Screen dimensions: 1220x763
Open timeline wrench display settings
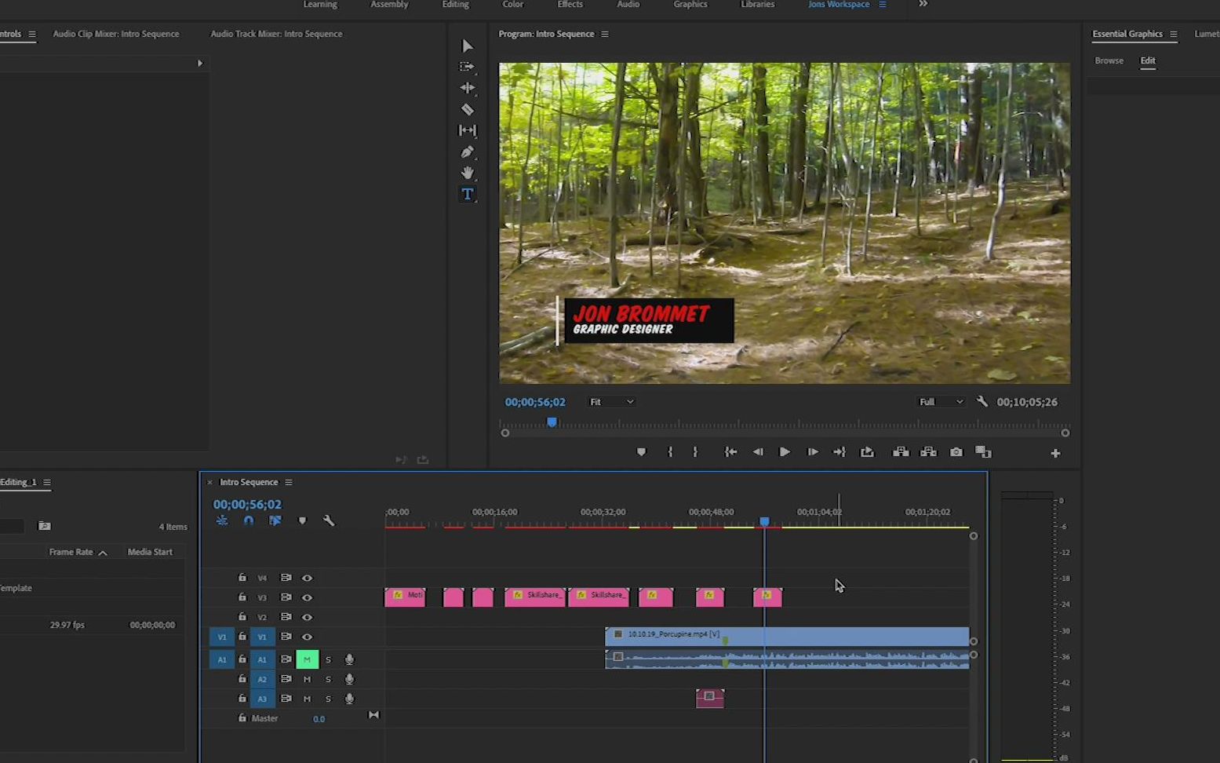click(329, 520)
